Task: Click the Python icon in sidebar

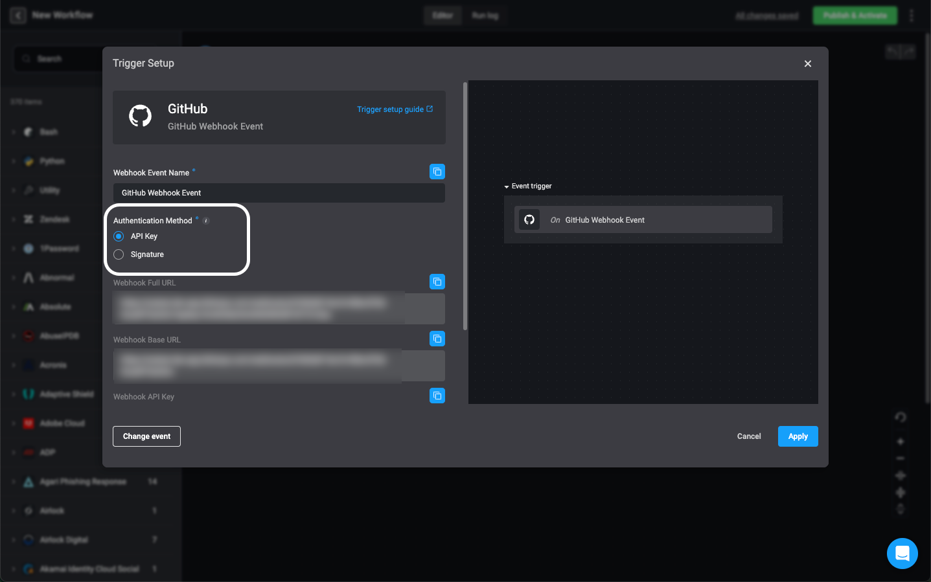Action: 29,161
